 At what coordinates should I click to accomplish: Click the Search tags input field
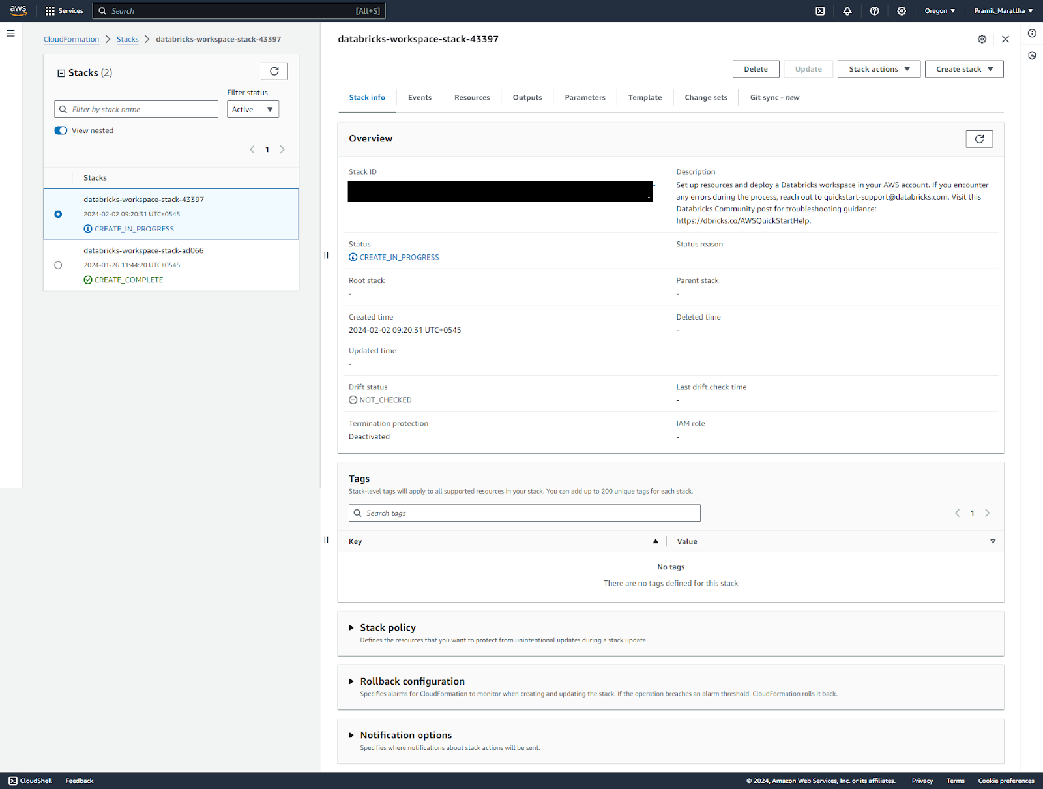[524, 513]
